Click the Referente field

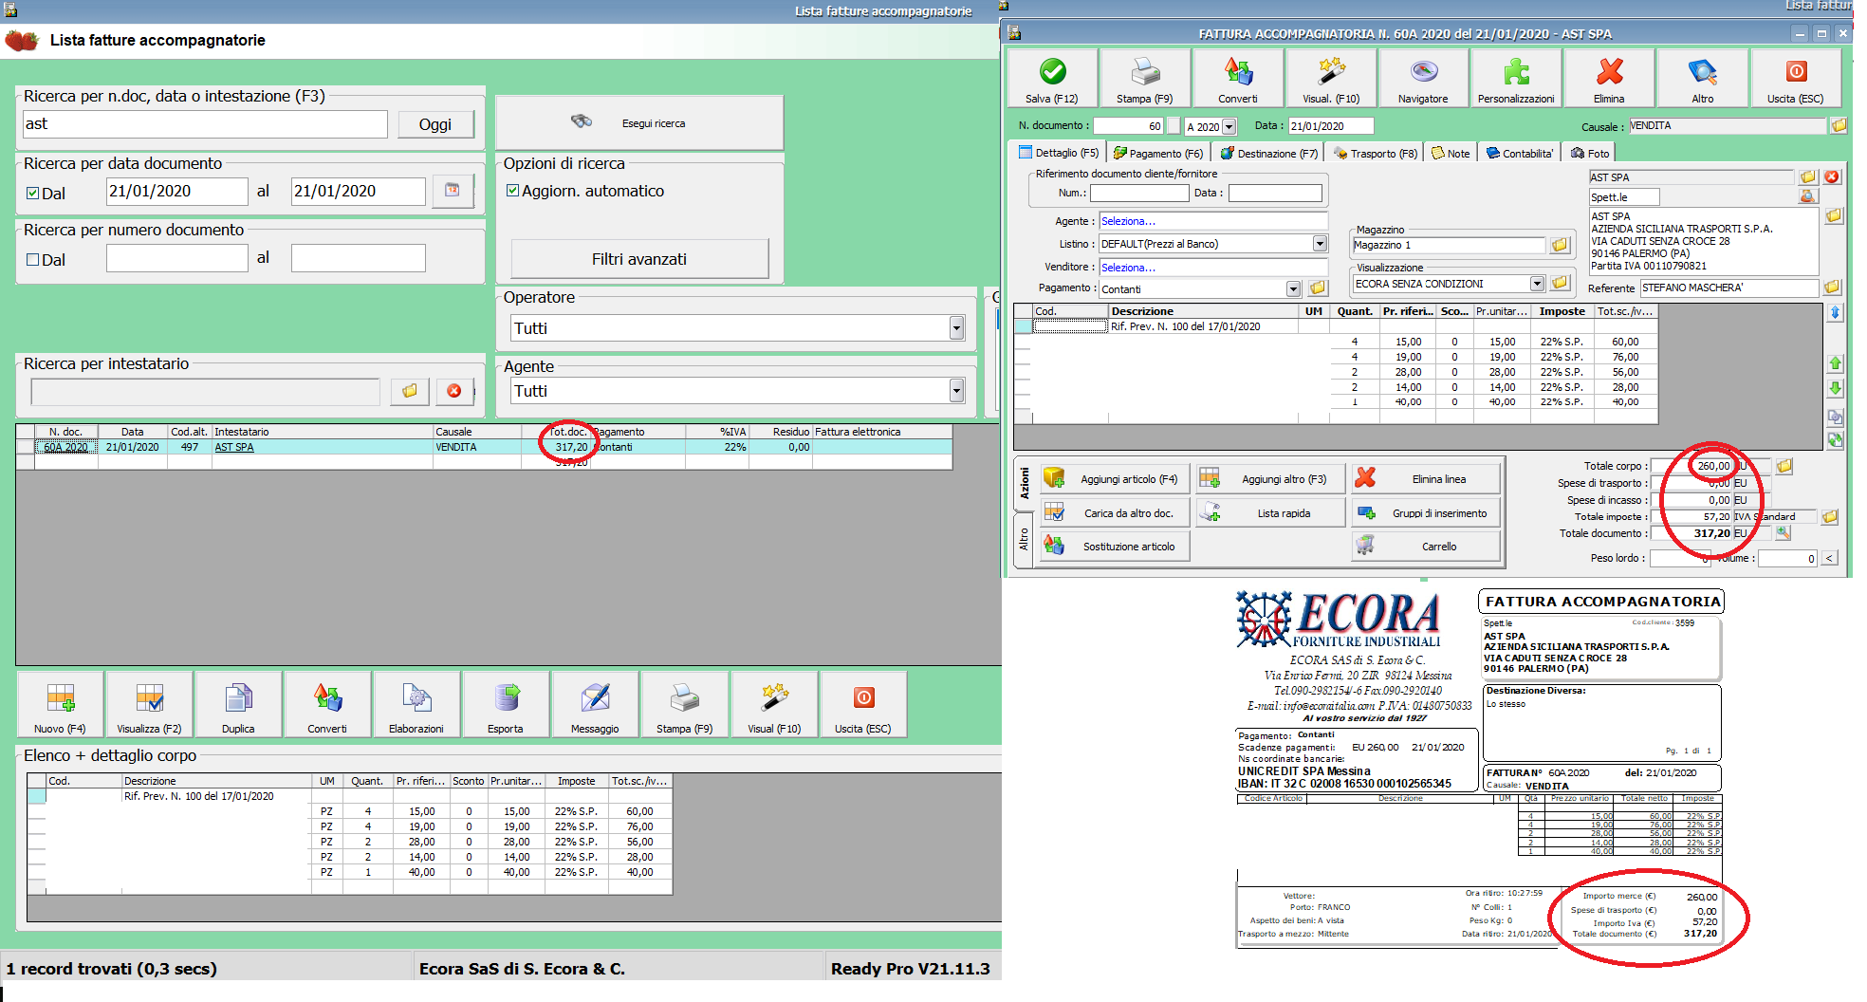[x=1728, y=288]
